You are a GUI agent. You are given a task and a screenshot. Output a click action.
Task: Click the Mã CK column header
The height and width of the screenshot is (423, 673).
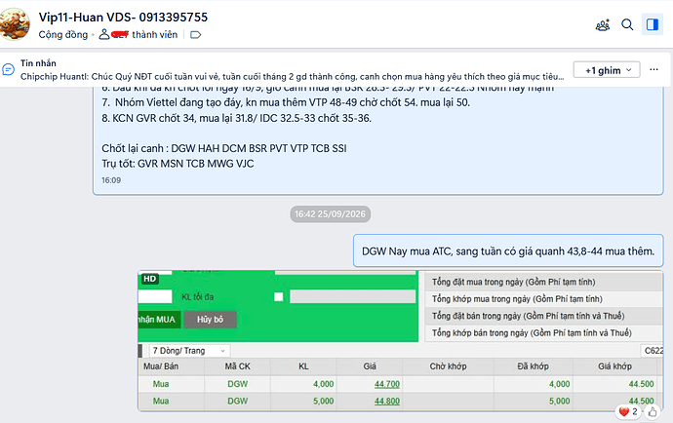pos(237,366)
